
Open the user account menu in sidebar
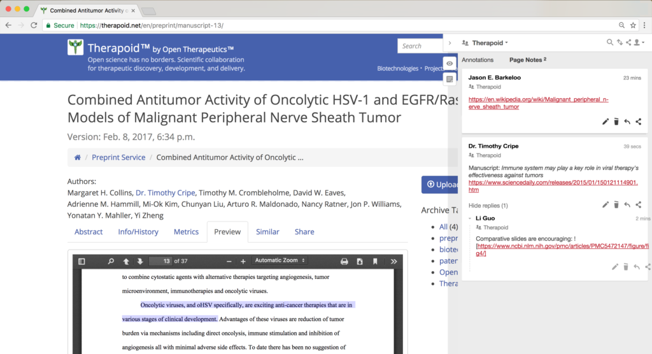(639, 43)
